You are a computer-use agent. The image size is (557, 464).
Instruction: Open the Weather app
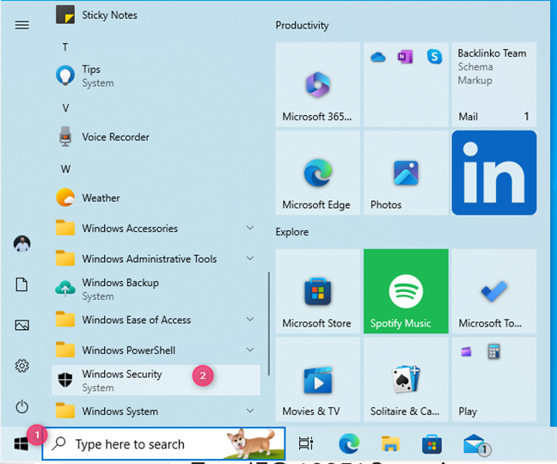pyautogui.click(x=156, y=198)
